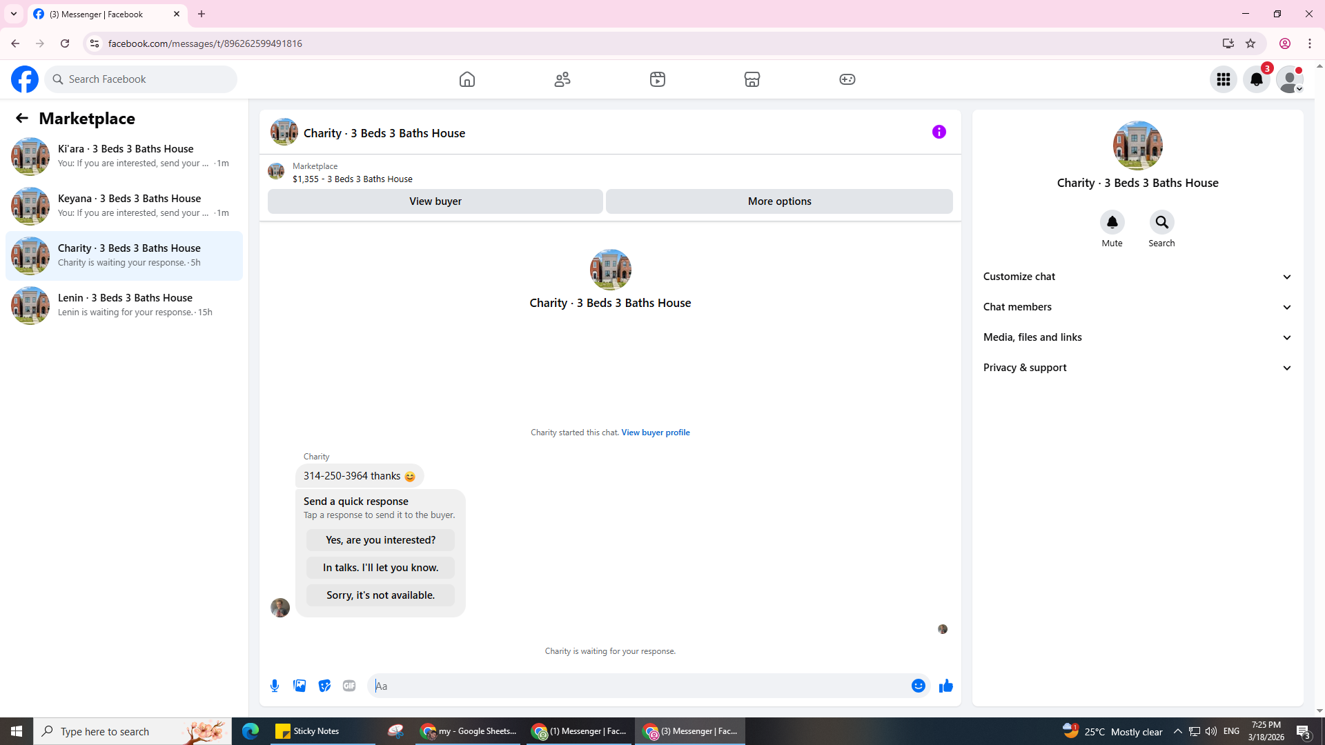
Task: Expand the Customize chat section
Action: pos(1137,277)
